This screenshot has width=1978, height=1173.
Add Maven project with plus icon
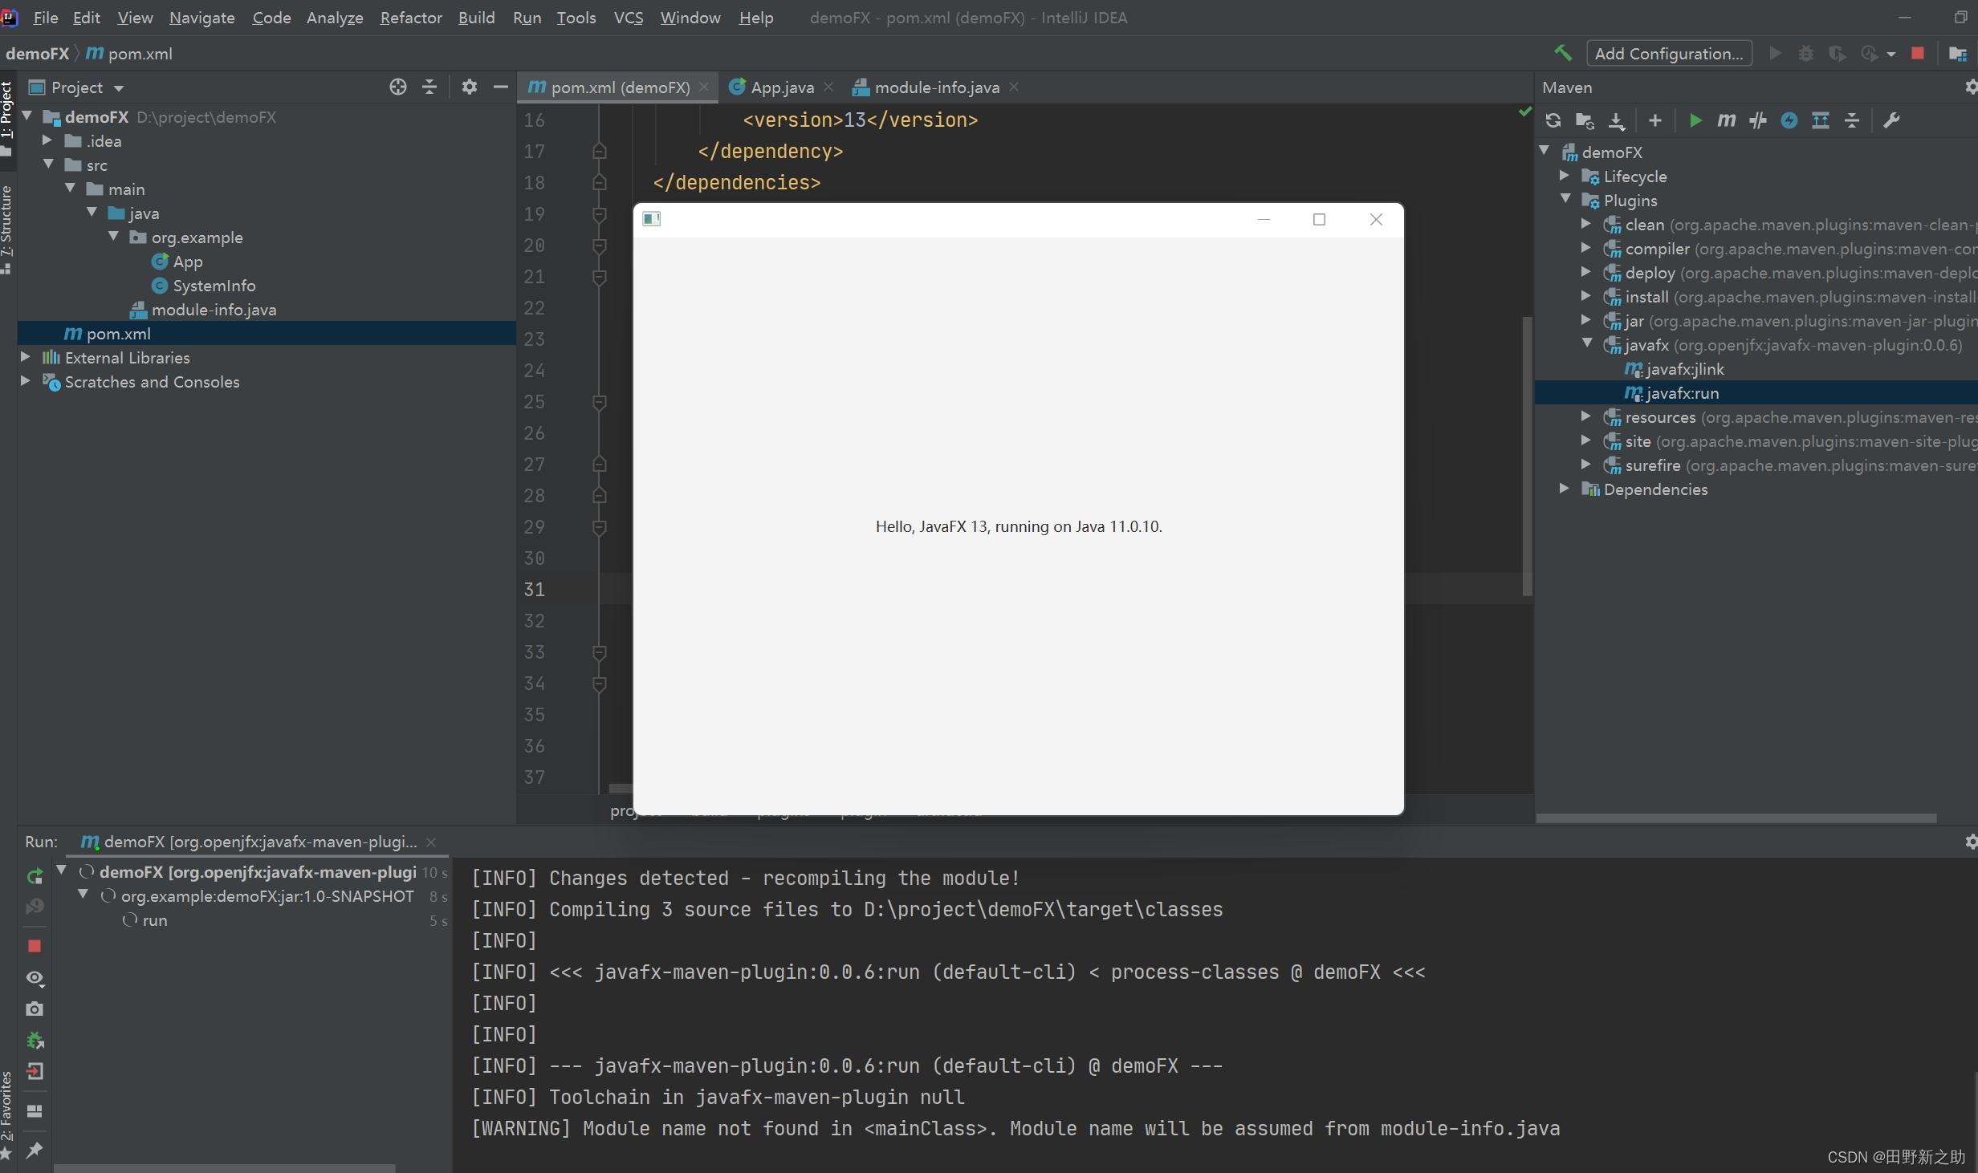(x=1654, y=120)
